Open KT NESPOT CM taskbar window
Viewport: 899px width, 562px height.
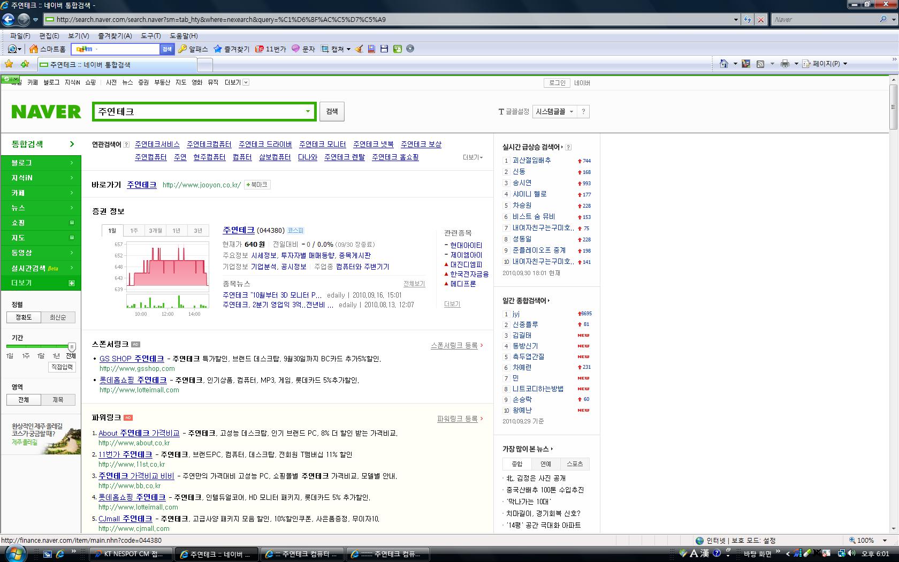pyautogui.click(x=131, y=554)
